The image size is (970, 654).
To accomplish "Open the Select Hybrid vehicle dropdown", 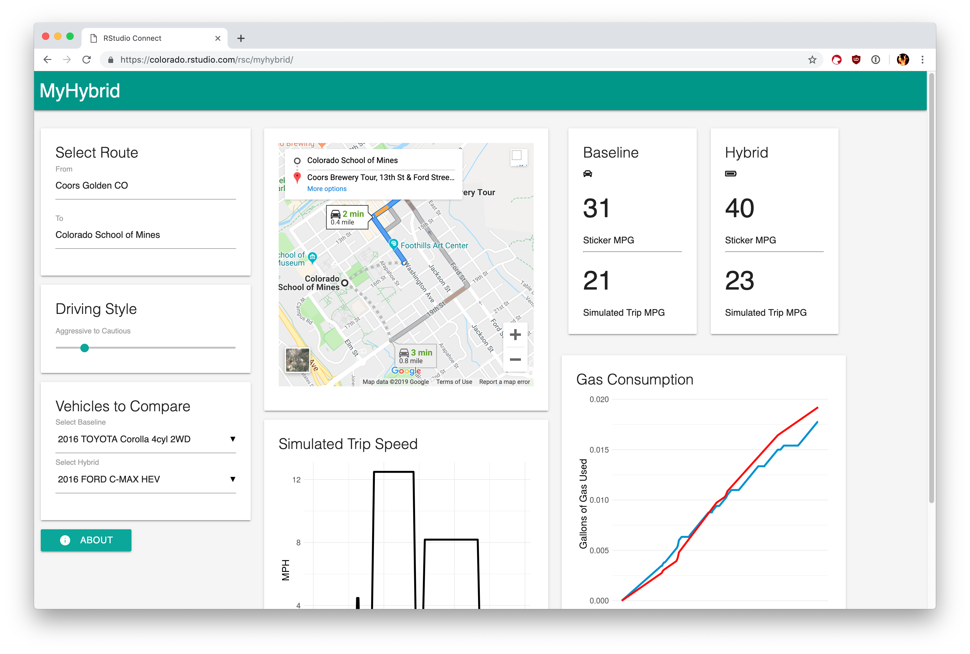I will point(146,479).
